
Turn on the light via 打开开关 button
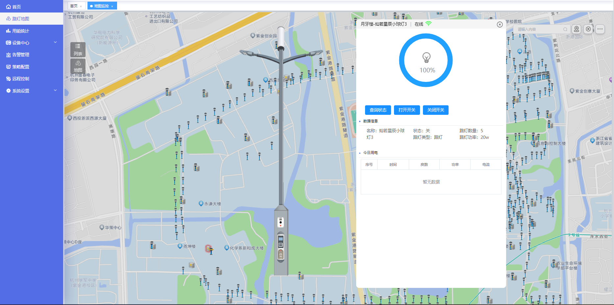(x=407, y=110)
